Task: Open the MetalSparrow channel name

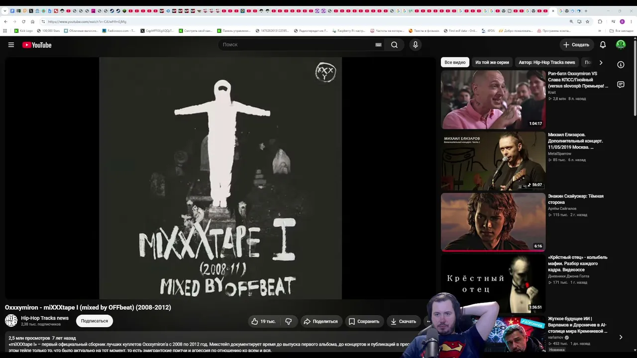Action: (x=560, y=154)
